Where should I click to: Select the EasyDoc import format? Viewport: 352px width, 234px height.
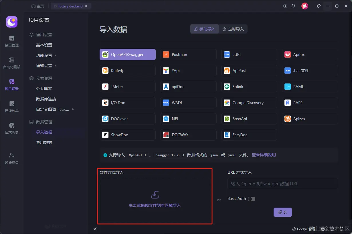[249, 135]
